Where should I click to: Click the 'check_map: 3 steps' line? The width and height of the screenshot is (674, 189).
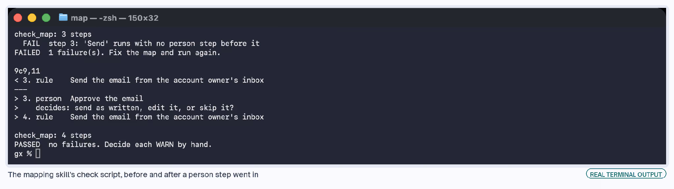(x=53, y=34)
